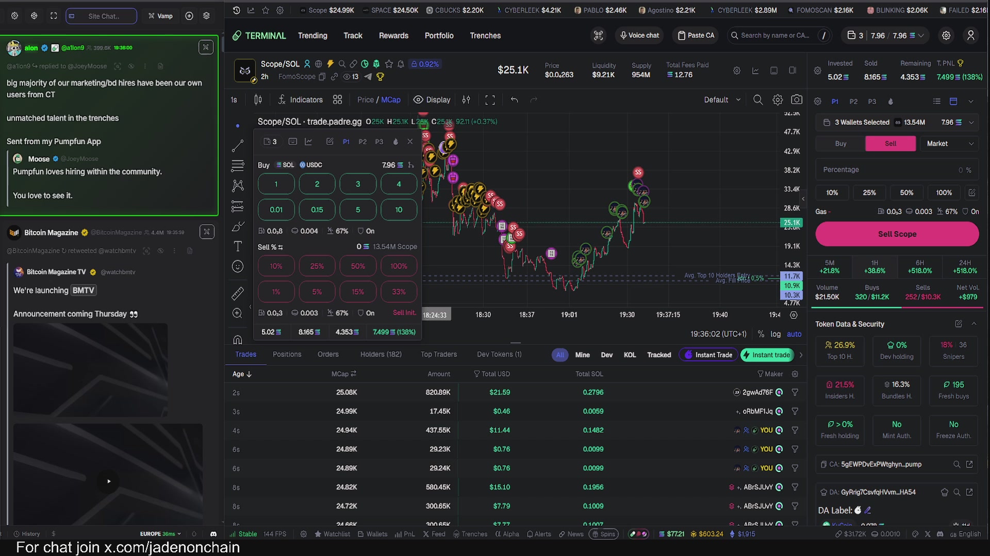The image size is (990, 556).
Task: Open the Default layout dropdown
Action: (x=722, y=100)
